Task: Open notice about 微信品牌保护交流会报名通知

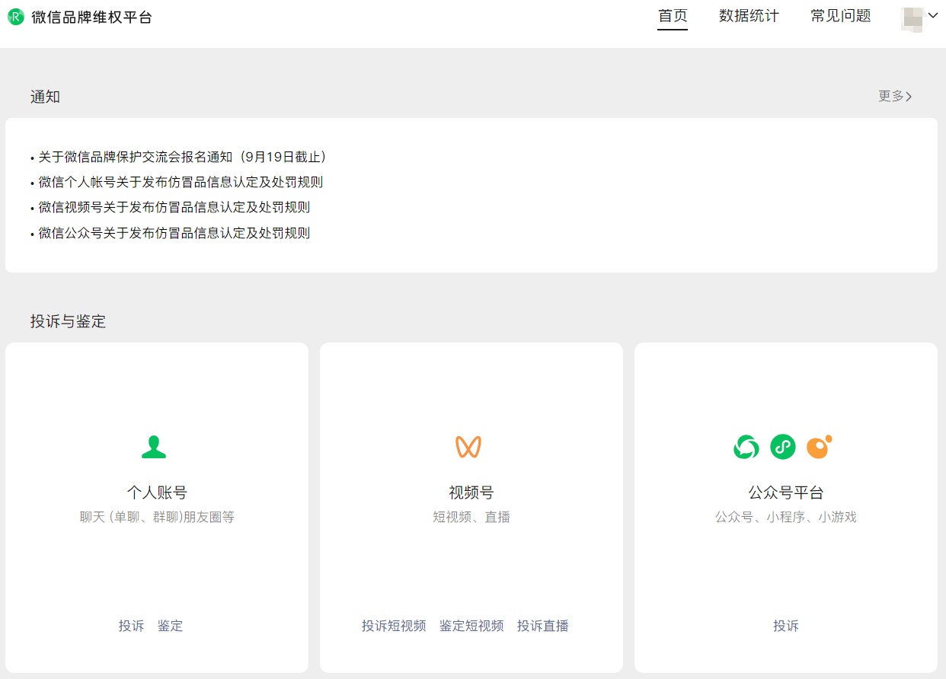Action: 183,157
